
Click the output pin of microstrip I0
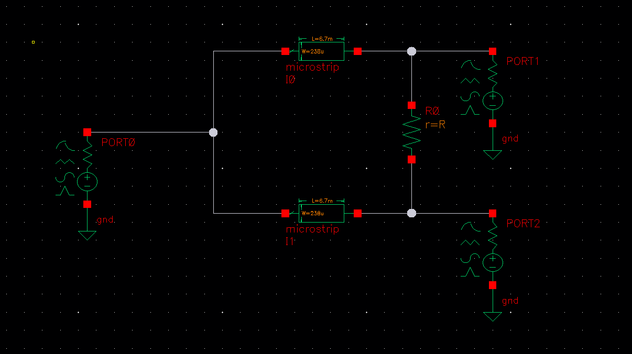pyautogui.click(x=357, y=51)
